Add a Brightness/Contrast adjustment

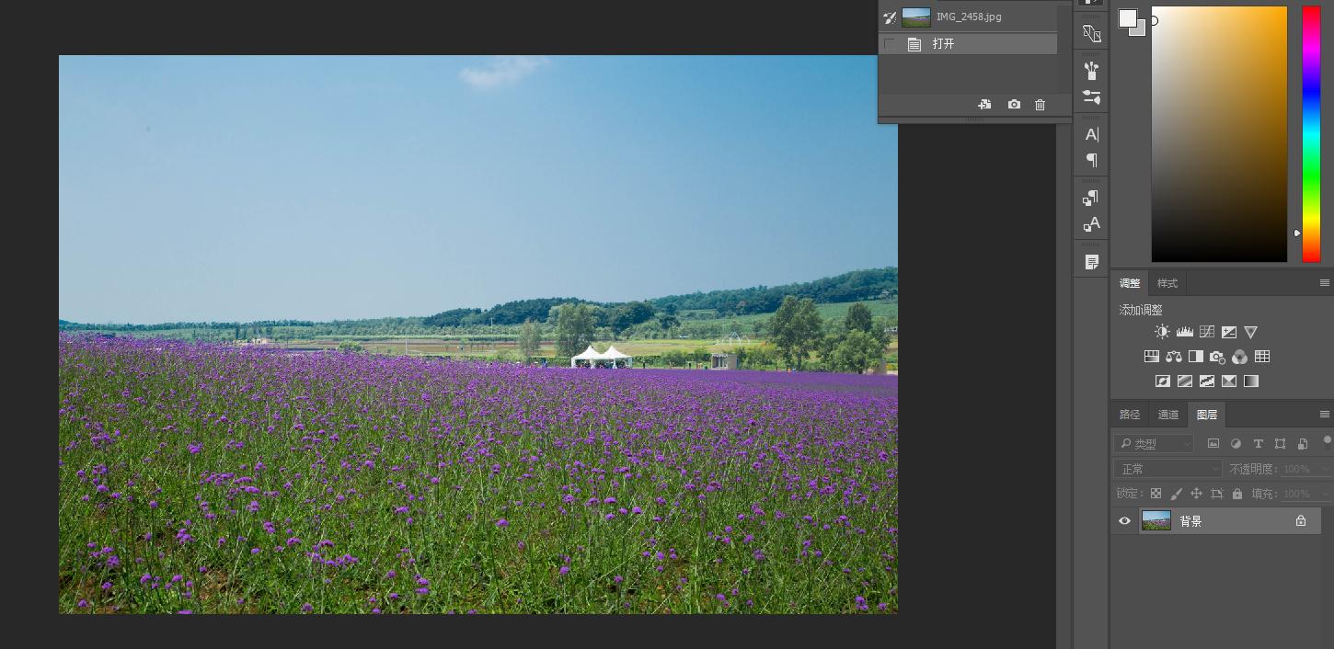[x=1162, y=332]
